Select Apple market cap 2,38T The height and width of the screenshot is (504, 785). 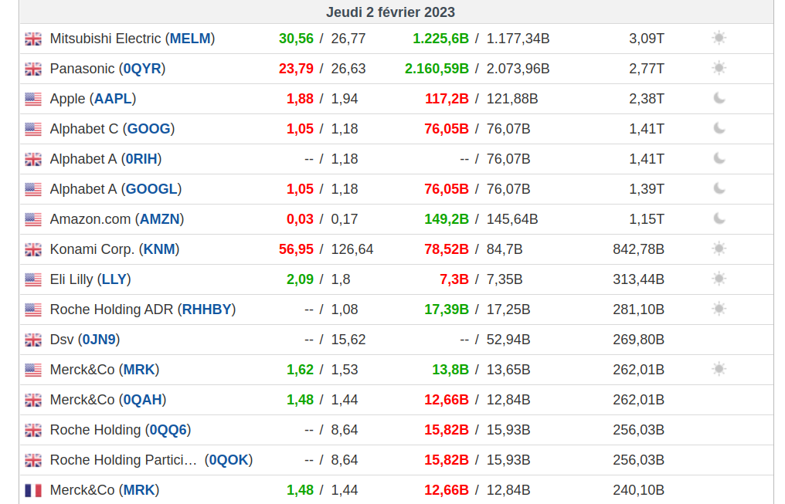(647, 99)
